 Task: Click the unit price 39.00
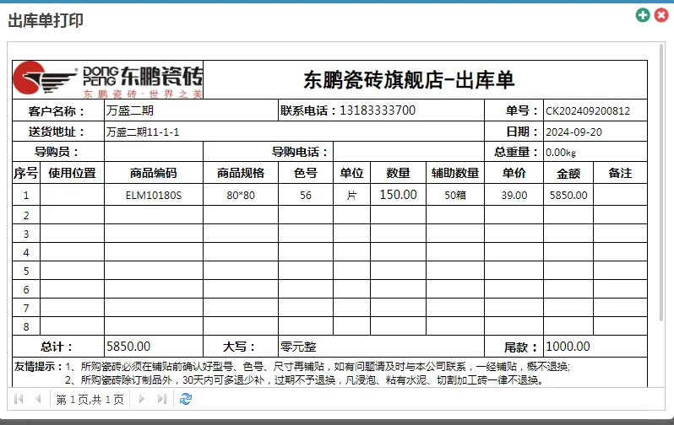[514, 196]
